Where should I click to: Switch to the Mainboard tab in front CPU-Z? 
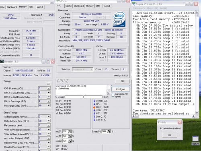point(79,6)
